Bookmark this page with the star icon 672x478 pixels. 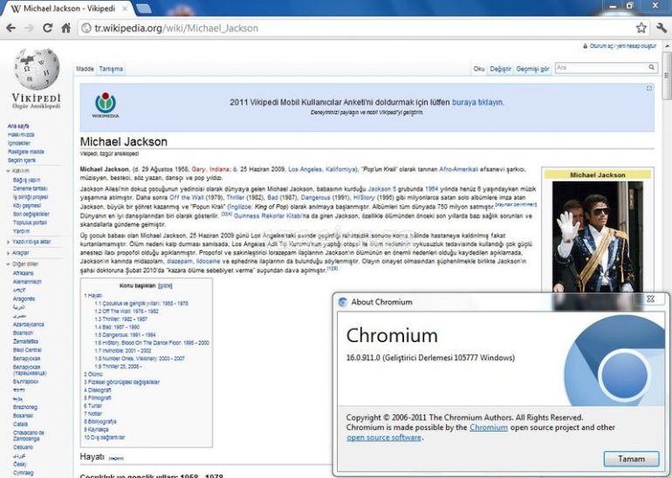(x=641, y=28)
